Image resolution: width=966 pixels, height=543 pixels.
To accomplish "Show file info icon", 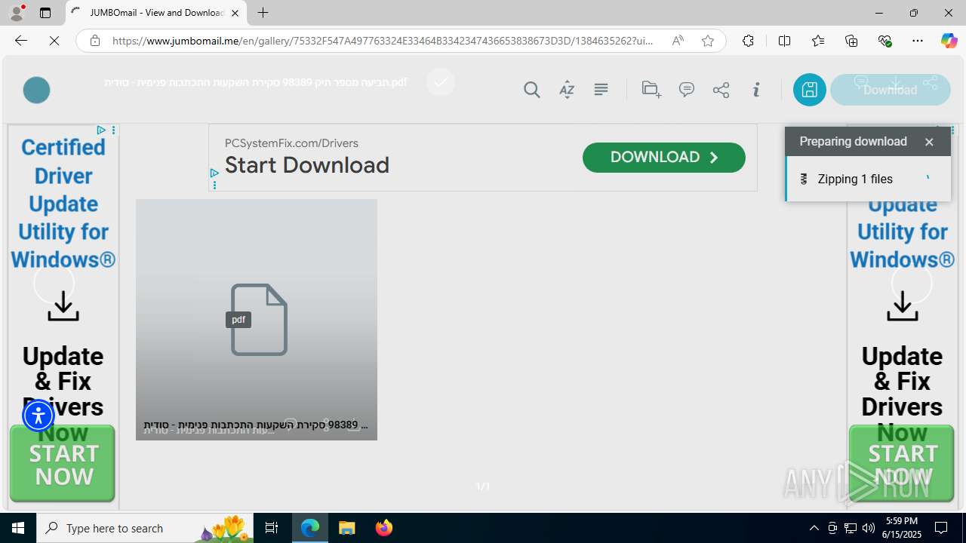I will pyautogui.click(x=756, y=90).
